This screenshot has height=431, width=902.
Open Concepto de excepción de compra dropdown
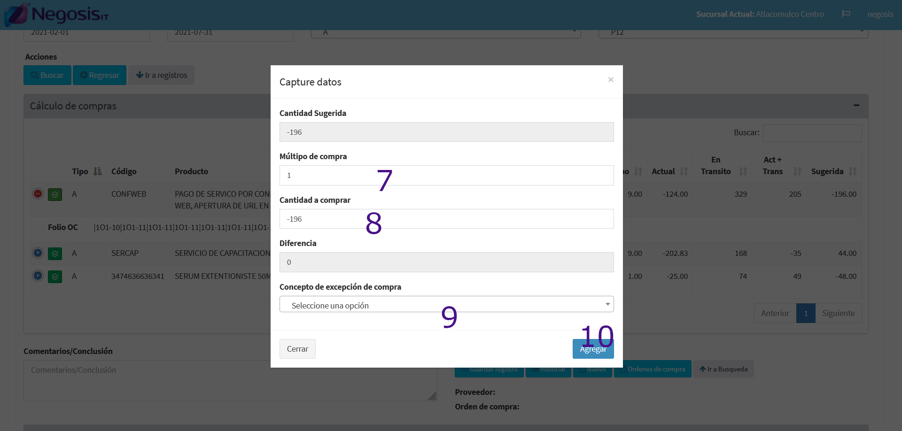pyautogui.click(x=446, y=304)
